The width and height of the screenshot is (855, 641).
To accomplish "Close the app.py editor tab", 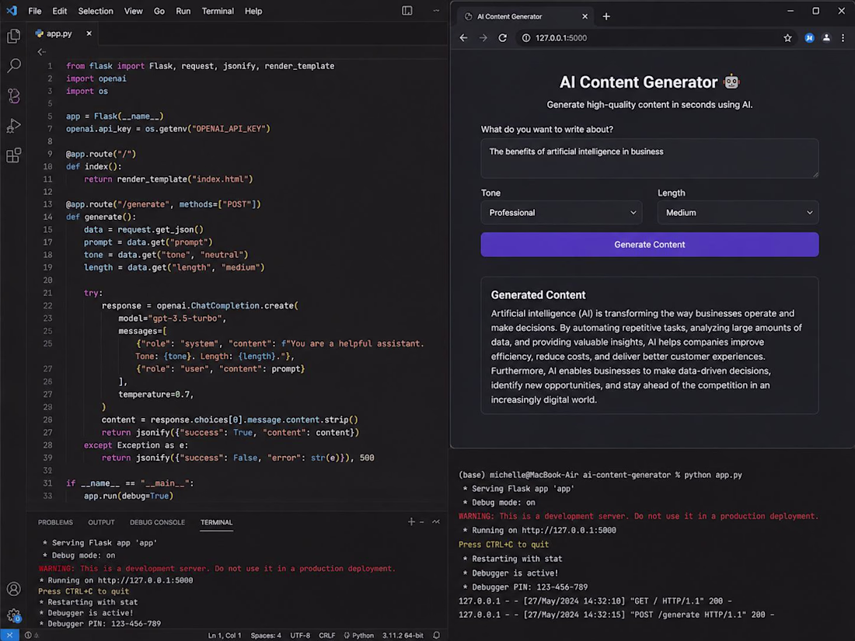I will tap(89, 33).
